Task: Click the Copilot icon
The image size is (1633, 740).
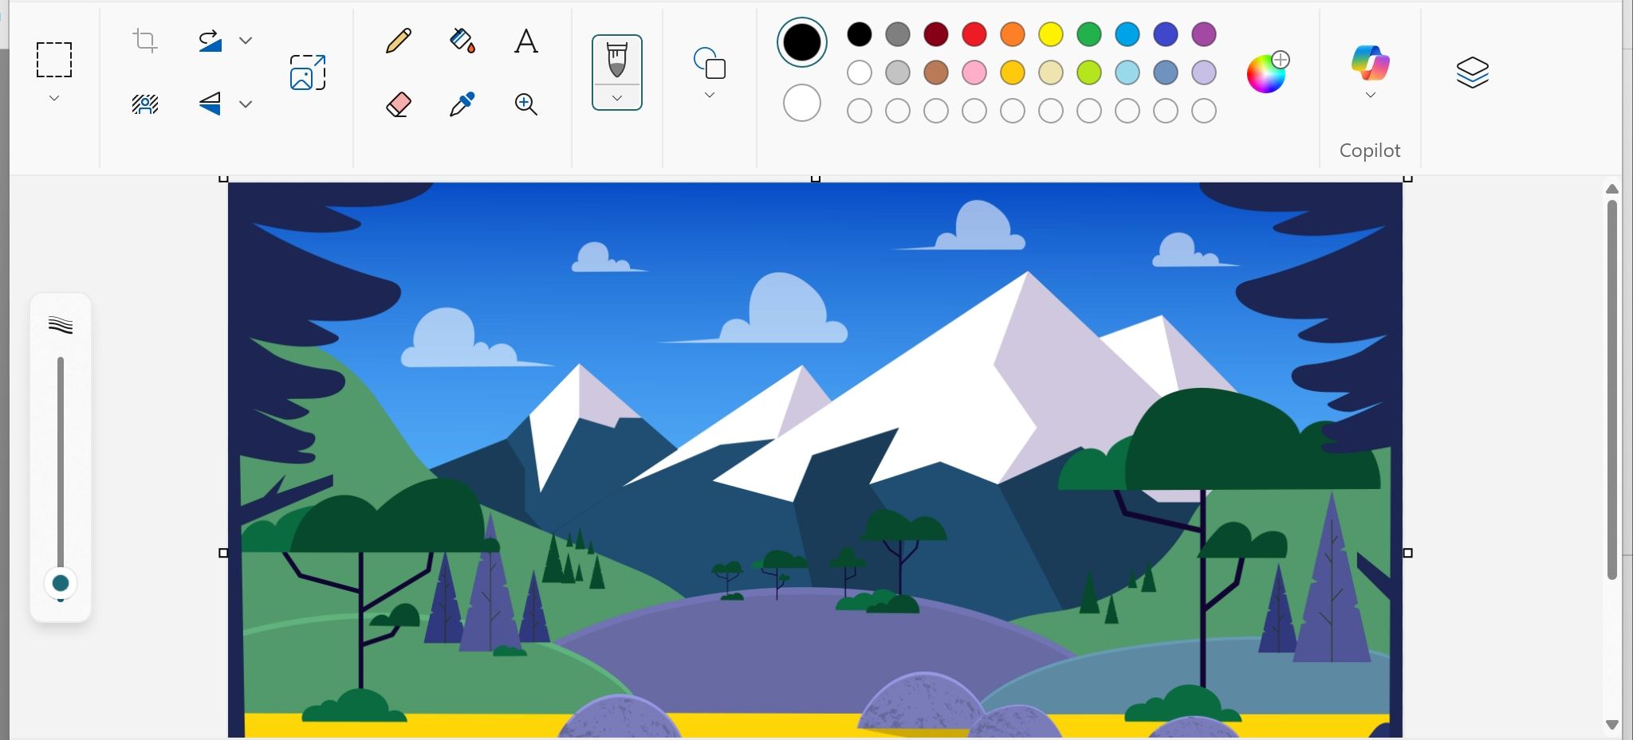Action: (x=1371, y=63)
